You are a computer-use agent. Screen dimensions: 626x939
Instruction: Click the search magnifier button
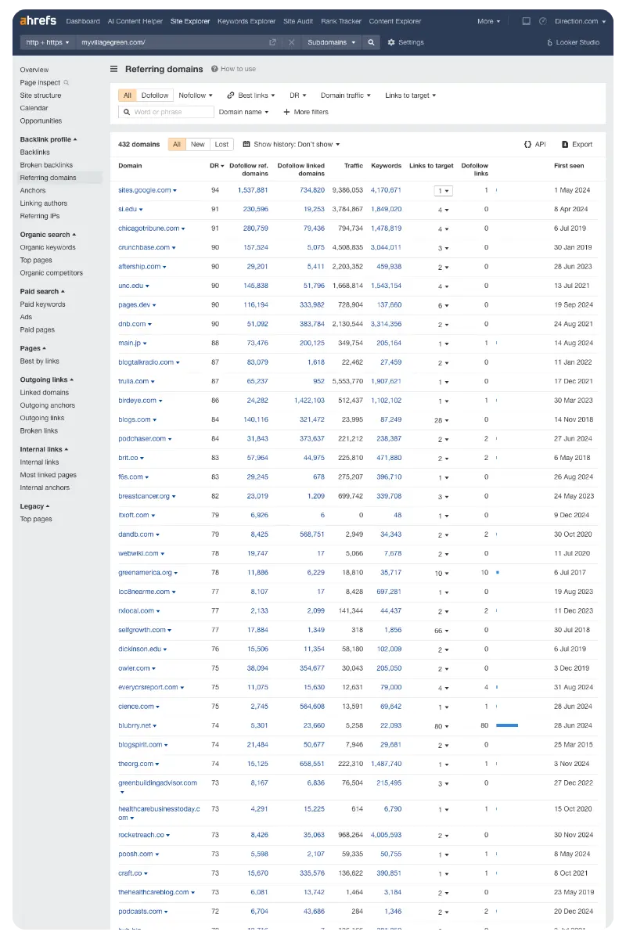[x=371, y=42]
